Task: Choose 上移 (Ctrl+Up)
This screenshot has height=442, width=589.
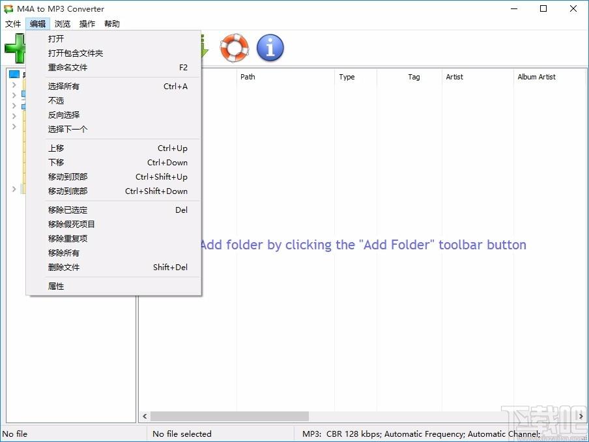Action: tap(113, 148)
